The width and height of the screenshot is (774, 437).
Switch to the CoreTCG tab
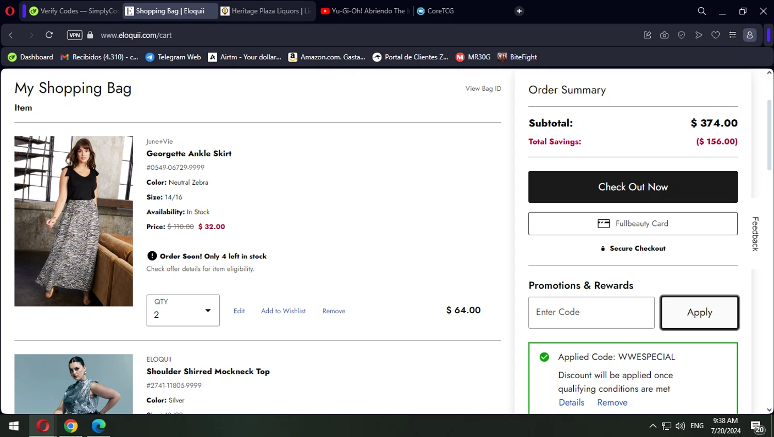coord(435,11)
